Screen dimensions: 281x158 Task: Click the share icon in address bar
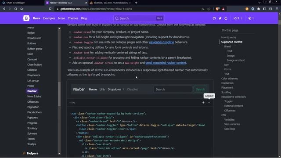pyautogui.click(x=209, y=9)
